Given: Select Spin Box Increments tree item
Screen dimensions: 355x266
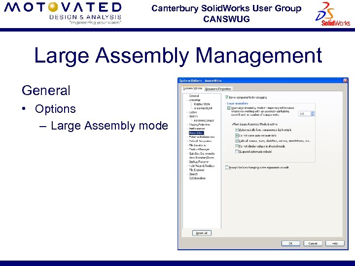Looking at the screenshot, I should (202, 153).
